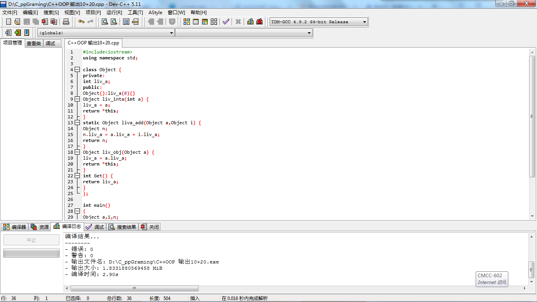Click the 插入 insert mode status bar entry

pos(195,298)
